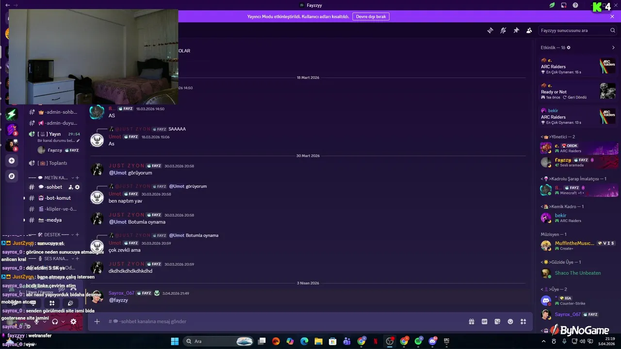Image resolution: width=621 pixels, height=349 pixels.
Task: Click the @fayzzy mention in last message
Action: [118, 300]
